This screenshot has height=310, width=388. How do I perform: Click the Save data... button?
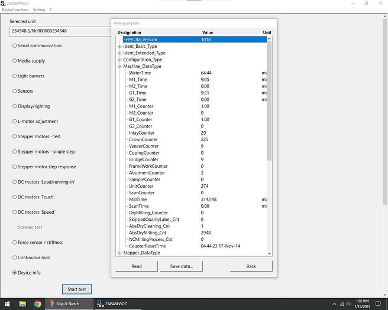181,266
